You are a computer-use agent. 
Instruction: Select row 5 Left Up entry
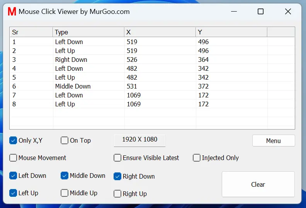tap(152, 77)
